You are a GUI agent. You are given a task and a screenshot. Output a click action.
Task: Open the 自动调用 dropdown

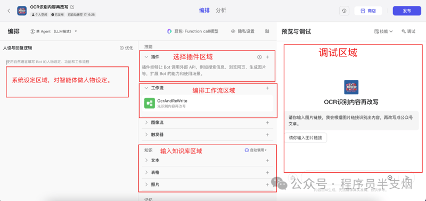256,150
